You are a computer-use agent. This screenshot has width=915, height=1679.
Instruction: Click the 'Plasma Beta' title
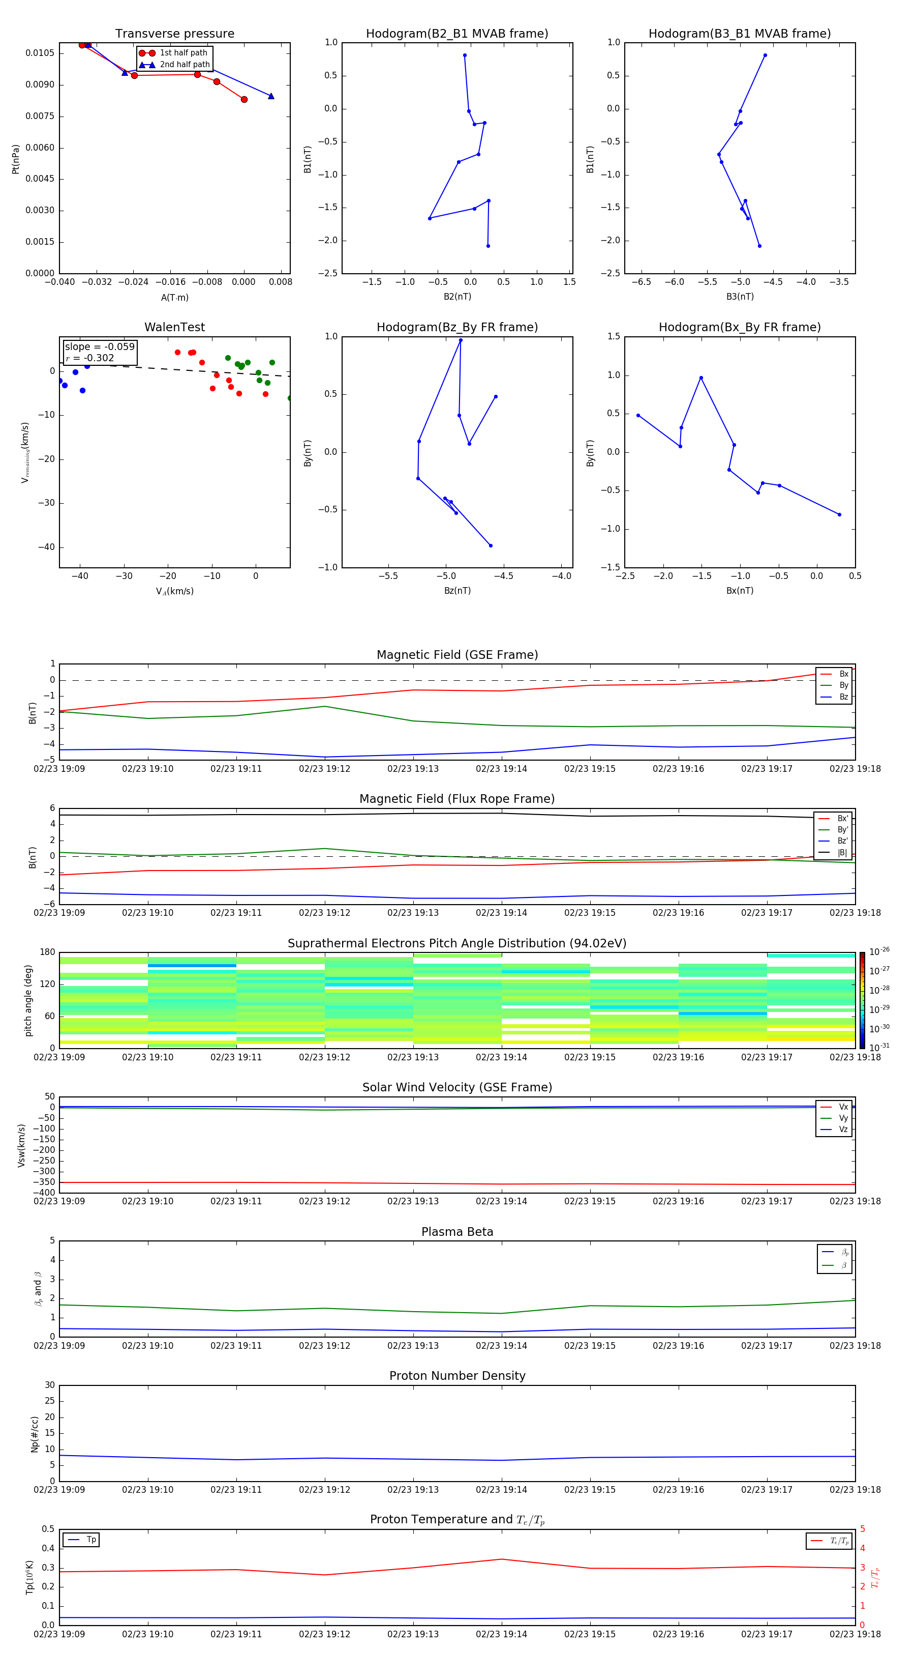pos(457,1232)
